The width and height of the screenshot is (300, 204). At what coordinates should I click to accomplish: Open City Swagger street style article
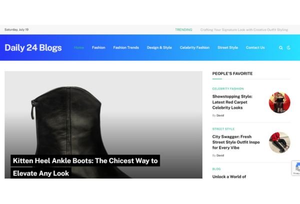click(x=236, y=142)
